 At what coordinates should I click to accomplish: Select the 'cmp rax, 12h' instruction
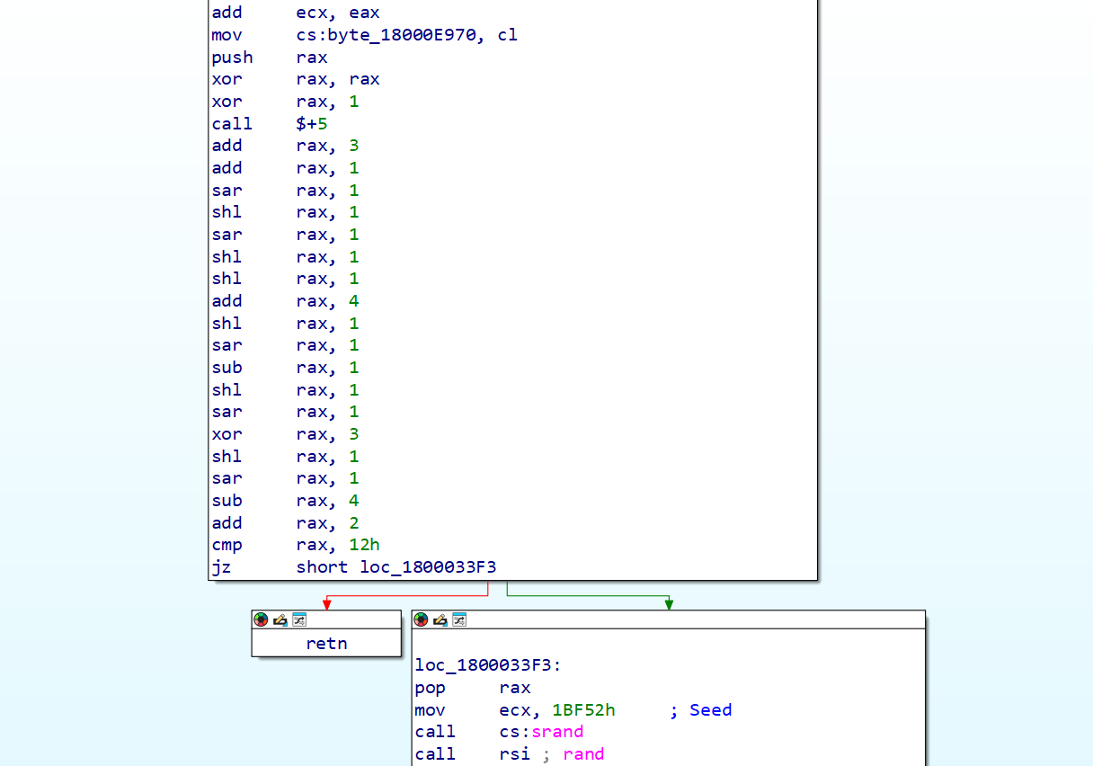point(296,545)
